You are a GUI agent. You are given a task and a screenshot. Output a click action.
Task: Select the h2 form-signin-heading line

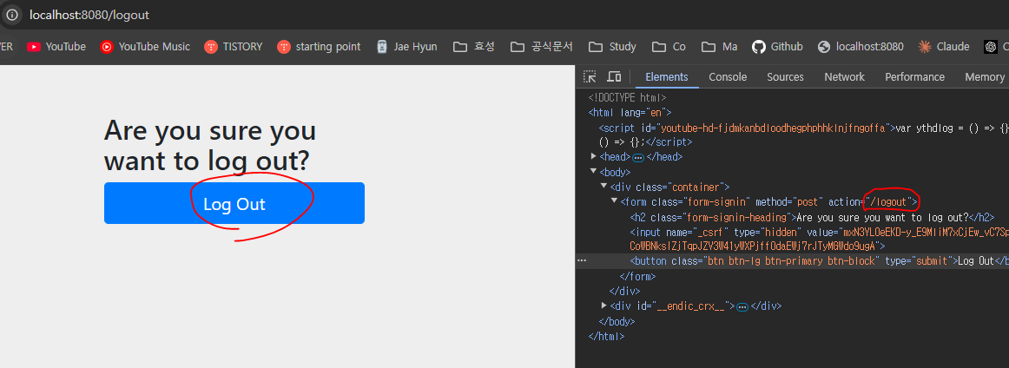(812, 217)
